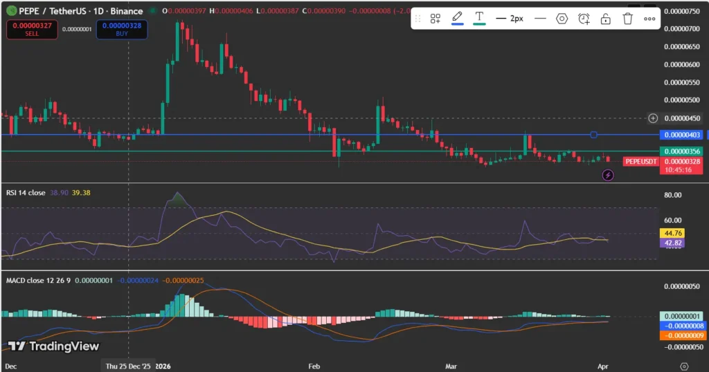Screen dimensions: 709x372
Task: Change text color with T icon
Action: click(x=479, y=18)
